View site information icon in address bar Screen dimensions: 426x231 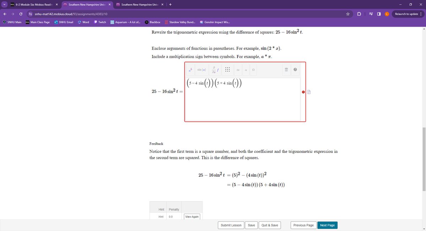tap(31, 14)
